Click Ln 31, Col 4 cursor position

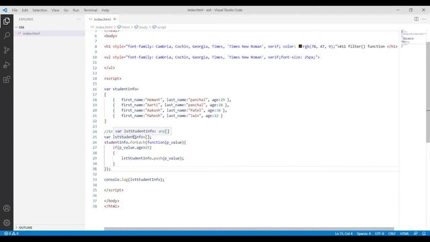click(343, 233)
